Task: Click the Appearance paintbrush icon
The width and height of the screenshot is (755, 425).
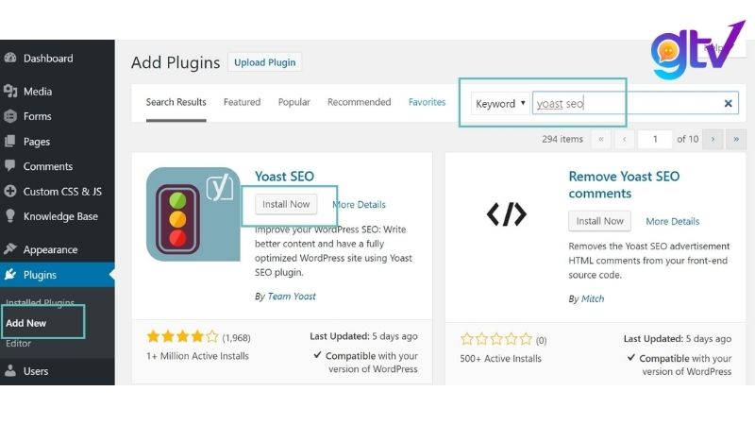Action: (x=10, y=249)
